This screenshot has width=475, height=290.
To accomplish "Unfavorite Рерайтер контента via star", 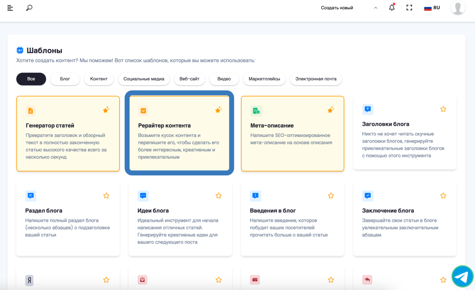I will (218, 110).
